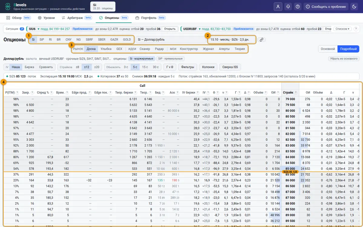Screen dimensions: 363x227
Task: Go to the Портфель tab
Action: pos(151,18)
